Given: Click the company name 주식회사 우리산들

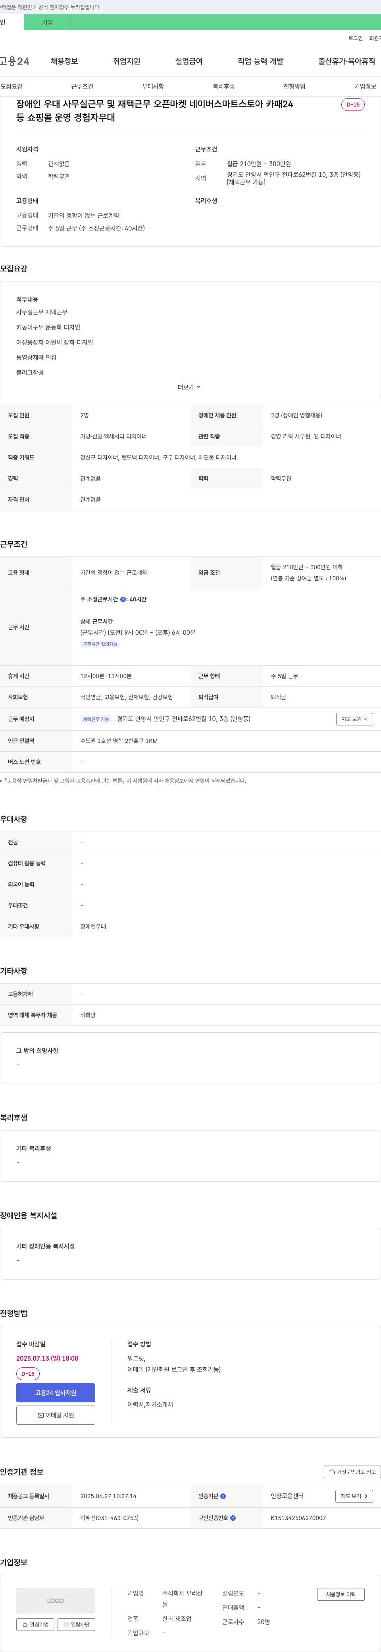Looking at the screenshot, I should [183, 1599].
